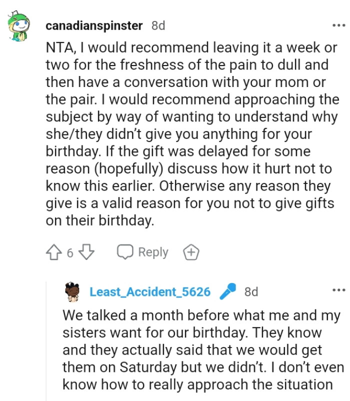Image resolution: width=350 pixels, height=401 pixels.
Task: Open Least_Accident_5626's avatar
Action: click(x=73, y=291)
